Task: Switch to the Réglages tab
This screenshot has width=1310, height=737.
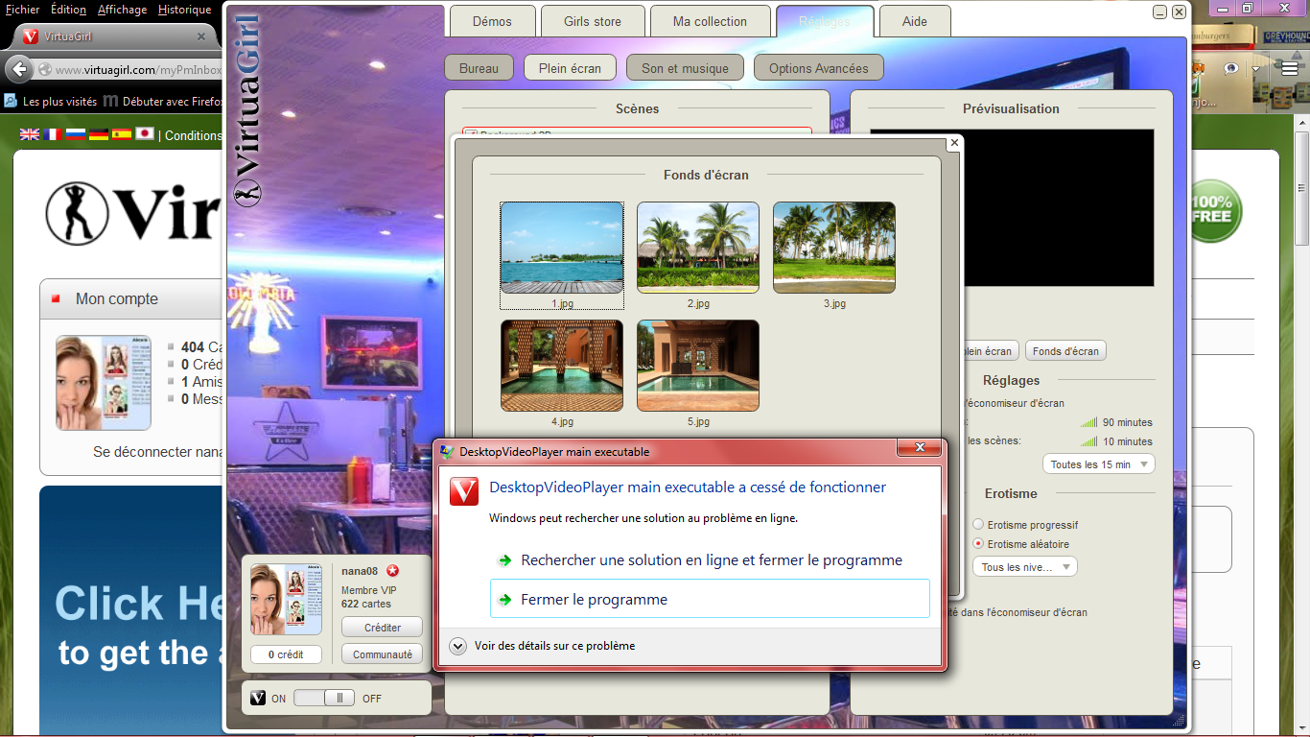Action: tap(824, 21)
